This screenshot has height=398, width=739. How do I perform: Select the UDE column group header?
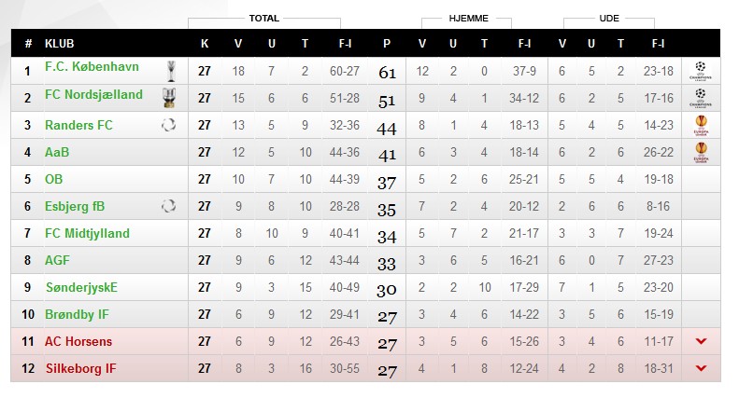click(609, 19)
